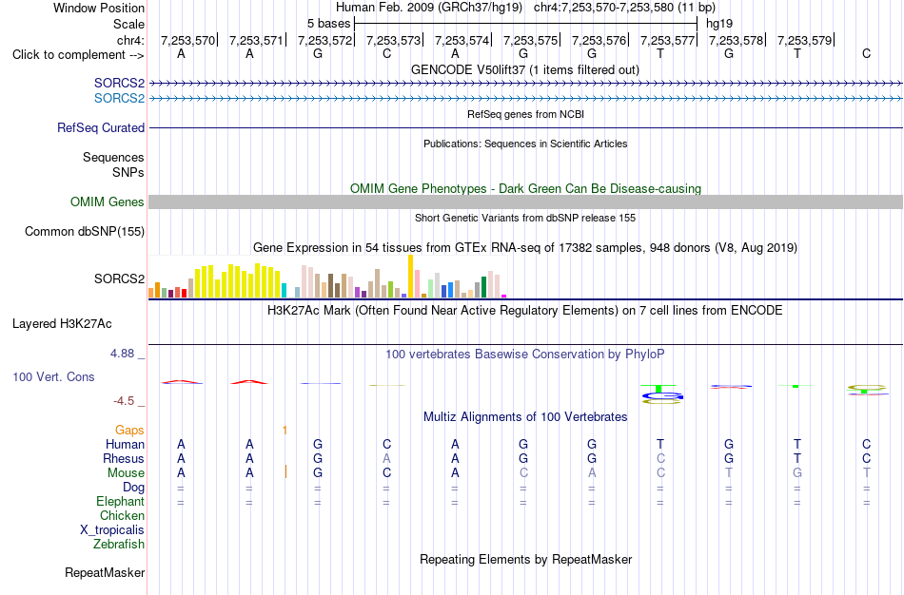904x595 pixels.
Task: Click the orange '1' in the Gaps row
Action: [285, 431]
